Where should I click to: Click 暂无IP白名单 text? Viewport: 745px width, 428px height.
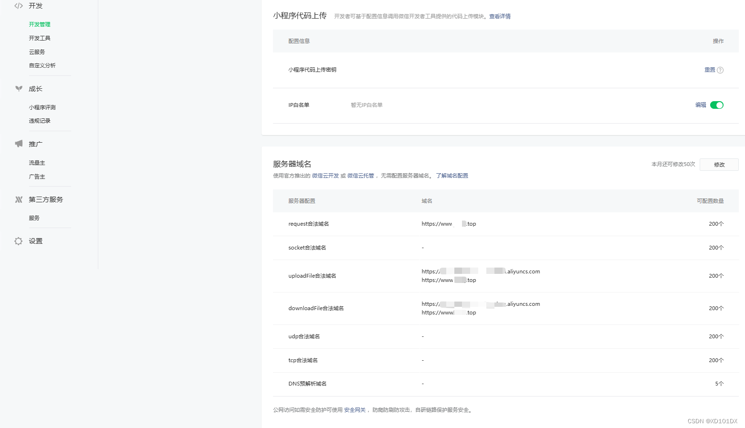[367, 105]
